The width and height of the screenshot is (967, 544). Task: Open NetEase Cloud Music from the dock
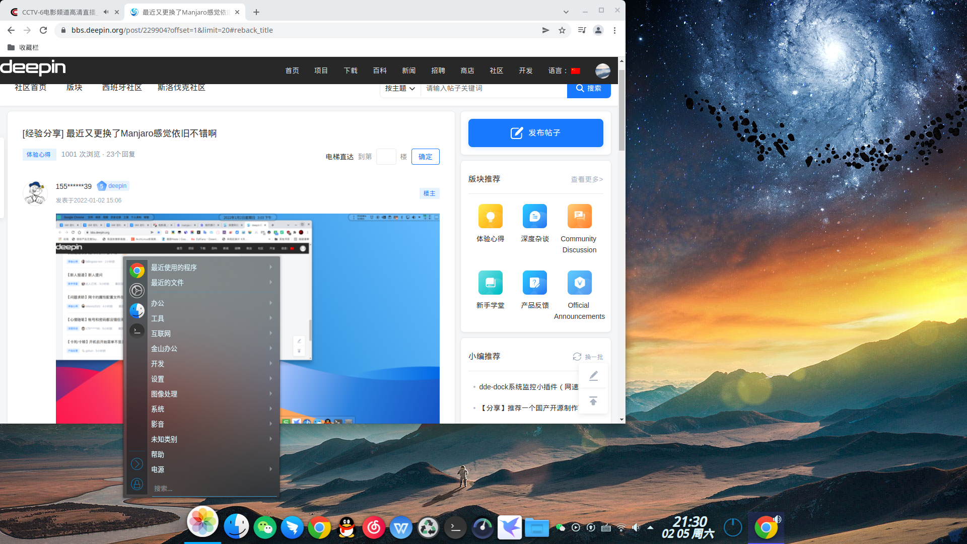(x=374, y=527)
